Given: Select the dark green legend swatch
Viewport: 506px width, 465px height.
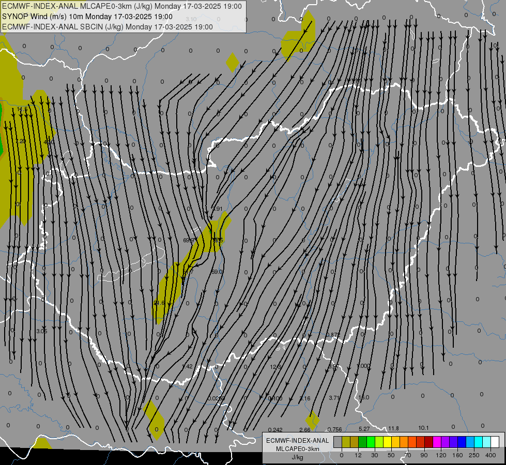Looking at the screenshot, I should (x=363, y=442).
